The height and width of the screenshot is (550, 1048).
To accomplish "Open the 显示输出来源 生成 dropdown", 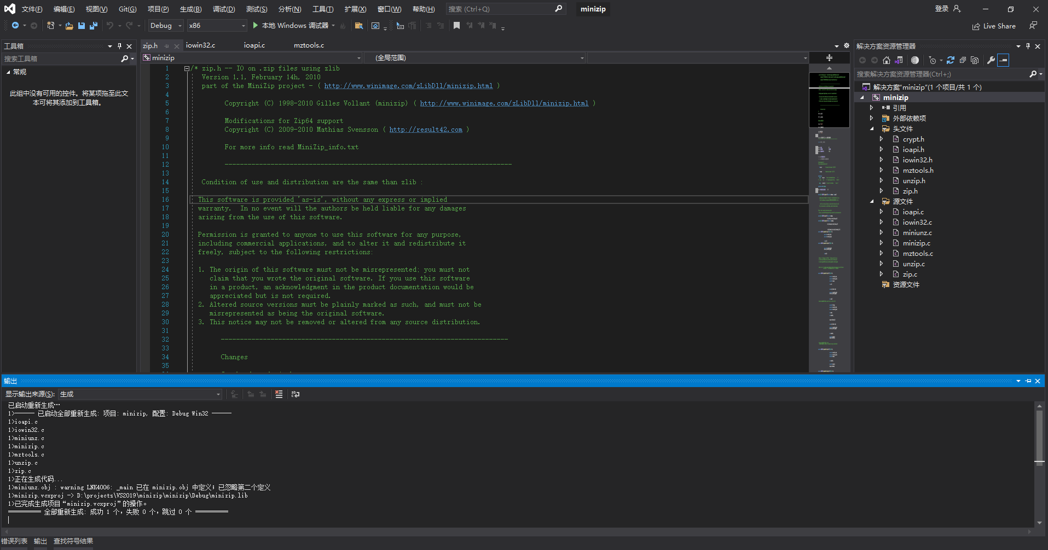I will pyautogui.click(x=140, y=394).
